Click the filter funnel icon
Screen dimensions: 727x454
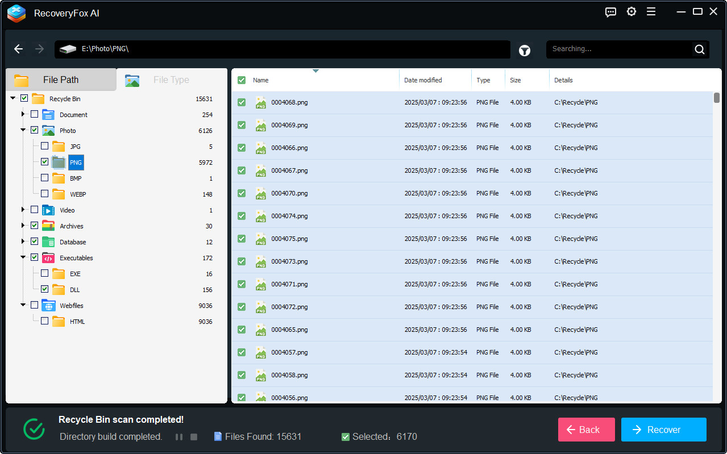tap(525, 51)
